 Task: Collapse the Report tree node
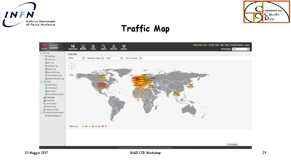(41, 82)
